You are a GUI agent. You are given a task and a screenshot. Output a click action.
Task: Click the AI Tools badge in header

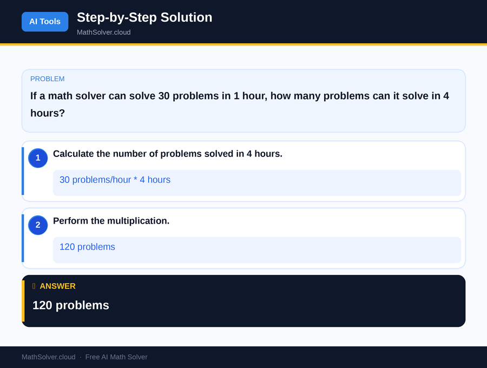tap(45, 22)
